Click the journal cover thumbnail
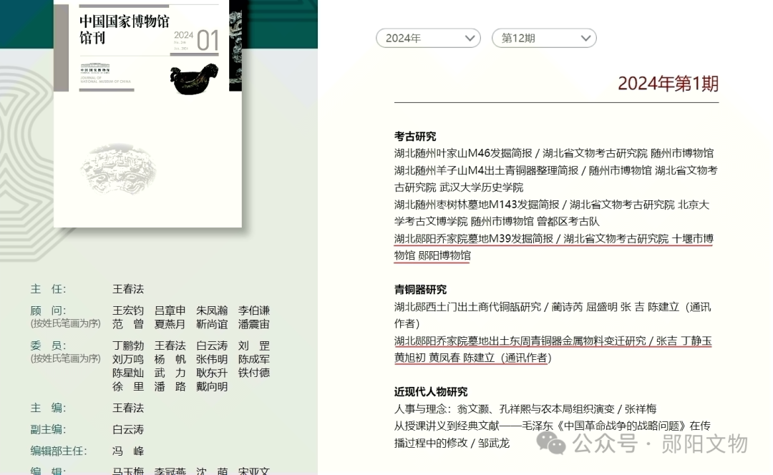 pos(147,118)
